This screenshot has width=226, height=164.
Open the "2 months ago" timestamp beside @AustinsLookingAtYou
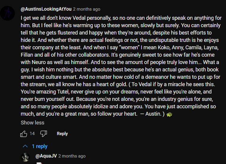coord(86,9)
